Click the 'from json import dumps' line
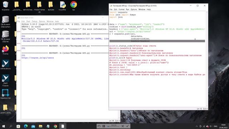This screenshot has height=129, width=229. click(x=122, y=15)
